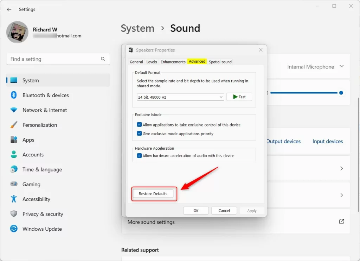Click the volume slider handle
This screenshot has height=261, width=360.
click(341, 93)
